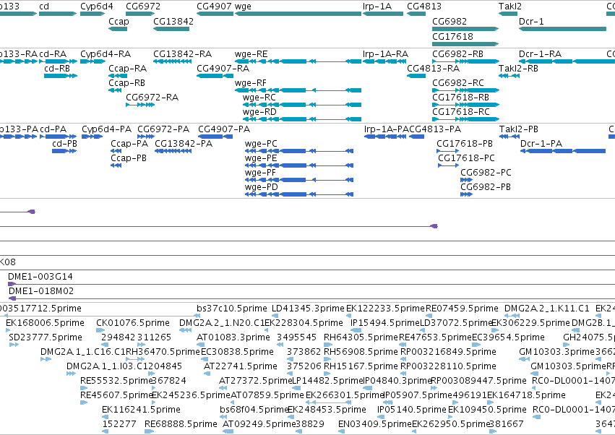615x435 pixels.
Task: Select EST CK01076.5prime
Action: [100, 330]
